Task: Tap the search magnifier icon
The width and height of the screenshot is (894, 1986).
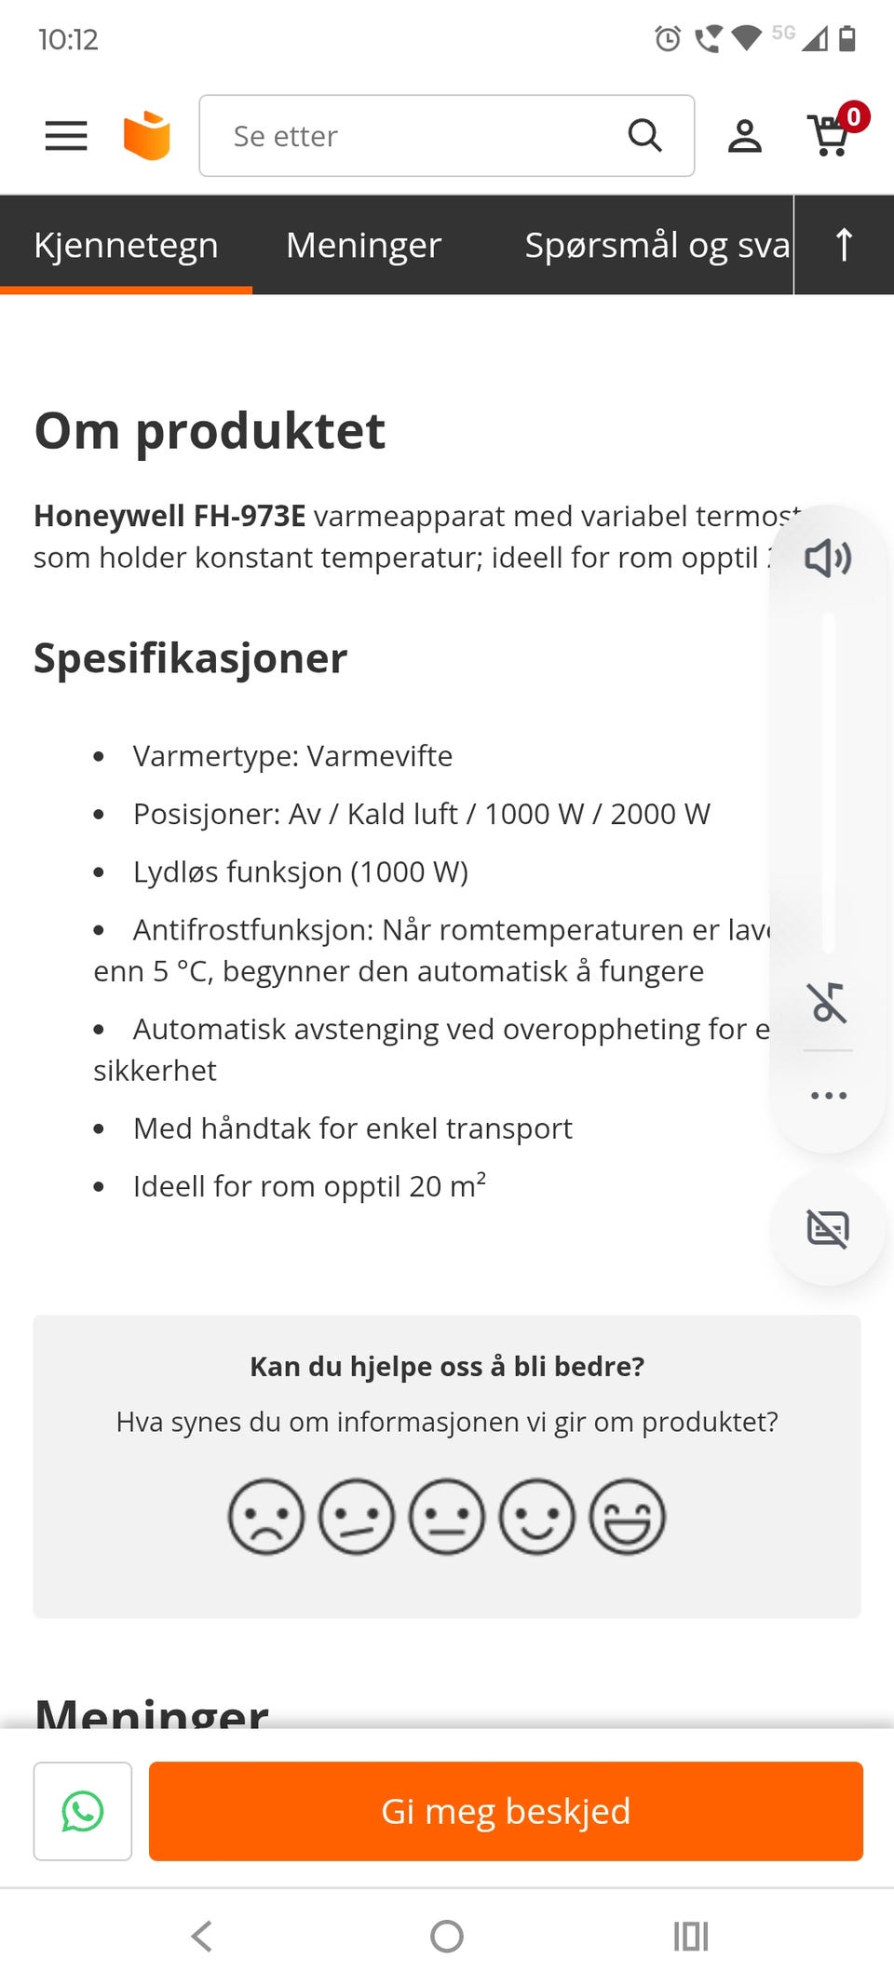Action: click(644, 136)
